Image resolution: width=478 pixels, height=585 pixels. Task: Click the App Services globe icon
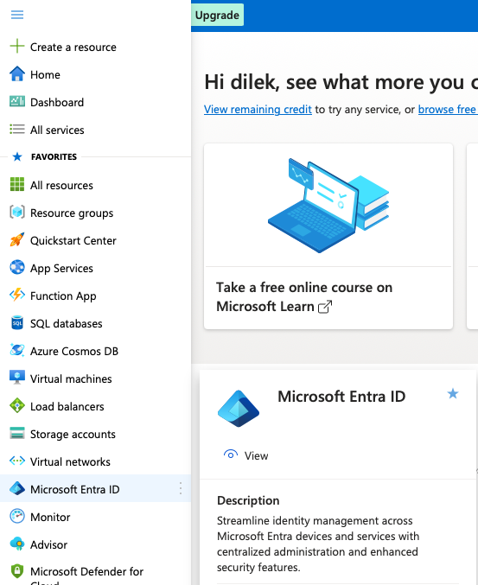17,268
